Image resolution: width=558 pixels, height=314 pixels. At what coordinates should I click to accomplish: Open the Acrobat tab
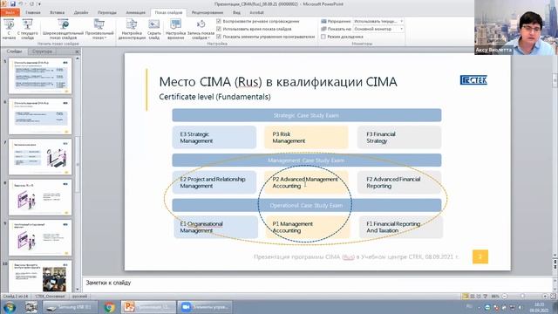[x=256, y=12]
